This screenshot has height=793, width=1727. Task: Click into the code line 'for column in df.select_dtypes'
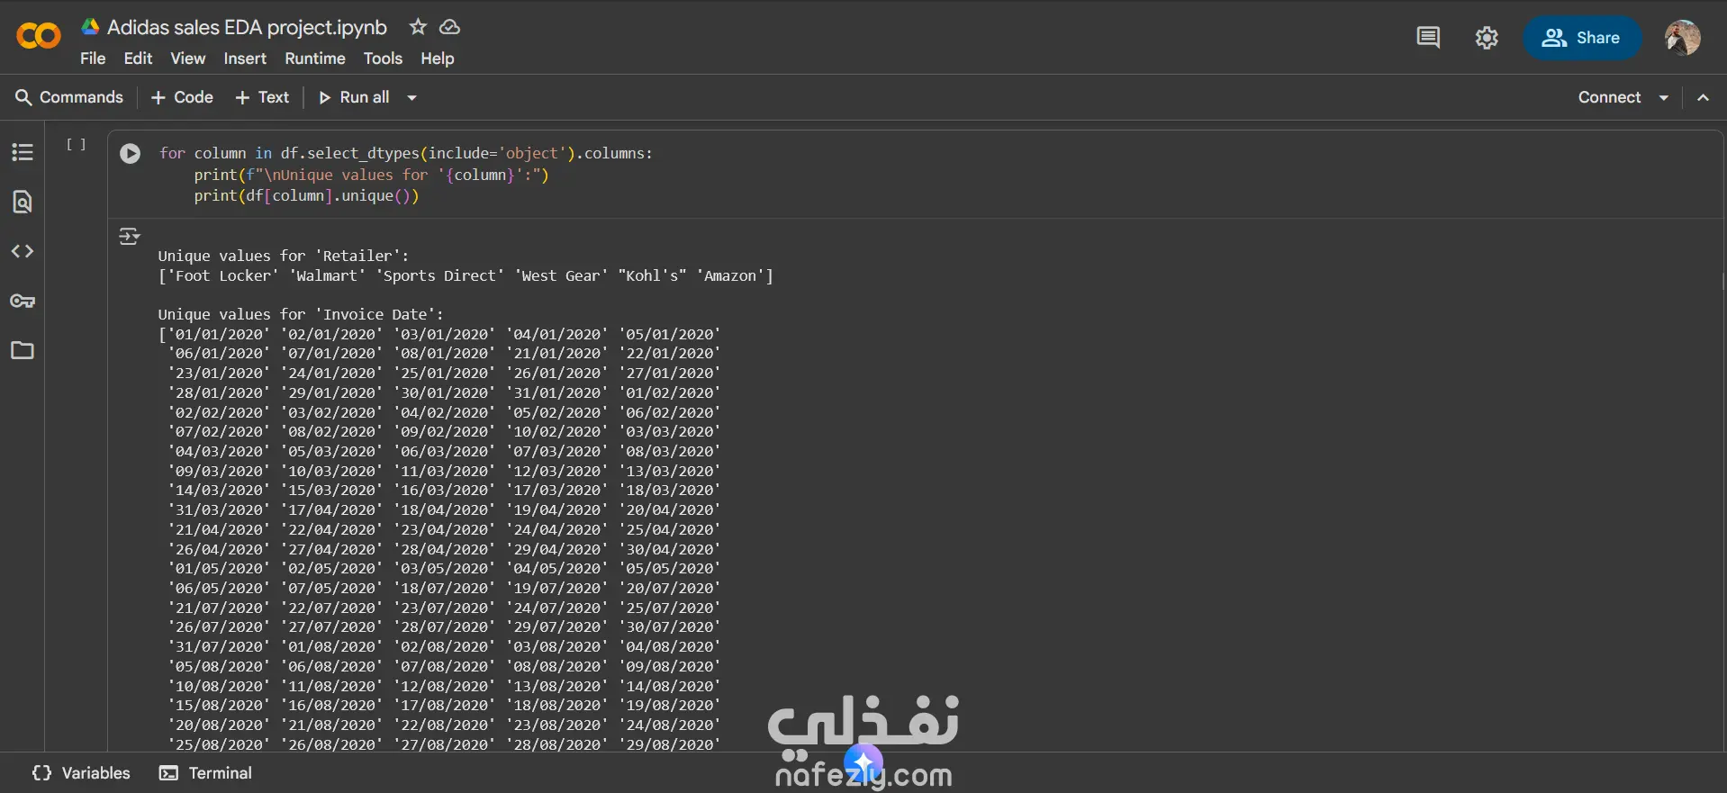pyautogui.click(x=406, y=153)
